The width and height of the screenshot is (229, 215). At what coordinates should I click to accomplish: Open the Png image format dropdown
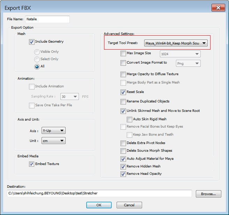pos(188,64)
